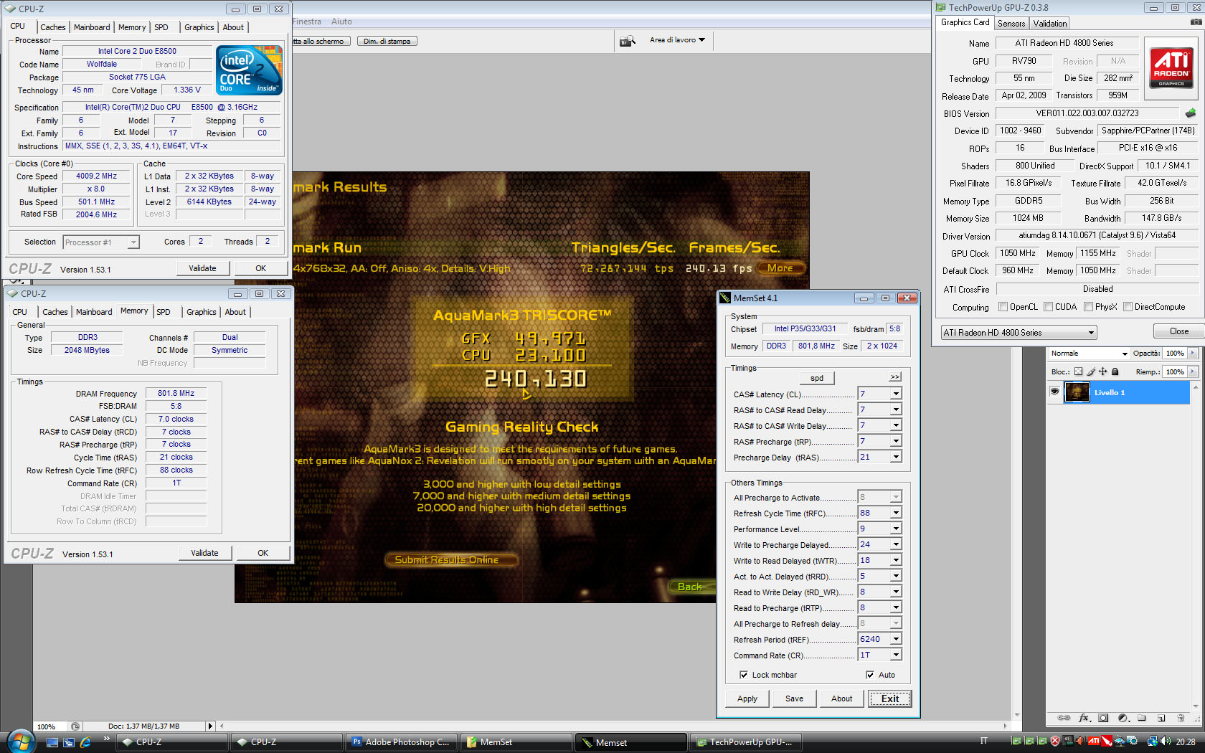Open the Performance Level dropdown in MemSet
This screenshot has width=1205, height=753.
pos(896,529)
